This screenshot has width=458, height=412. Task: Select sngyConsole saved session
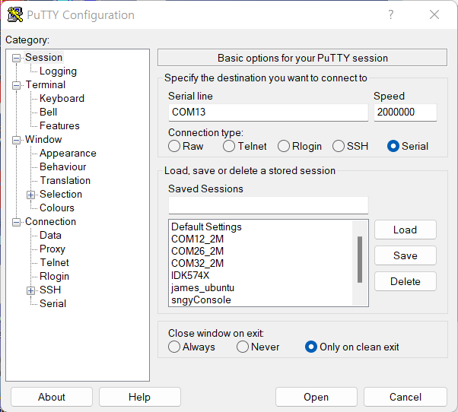201,300
